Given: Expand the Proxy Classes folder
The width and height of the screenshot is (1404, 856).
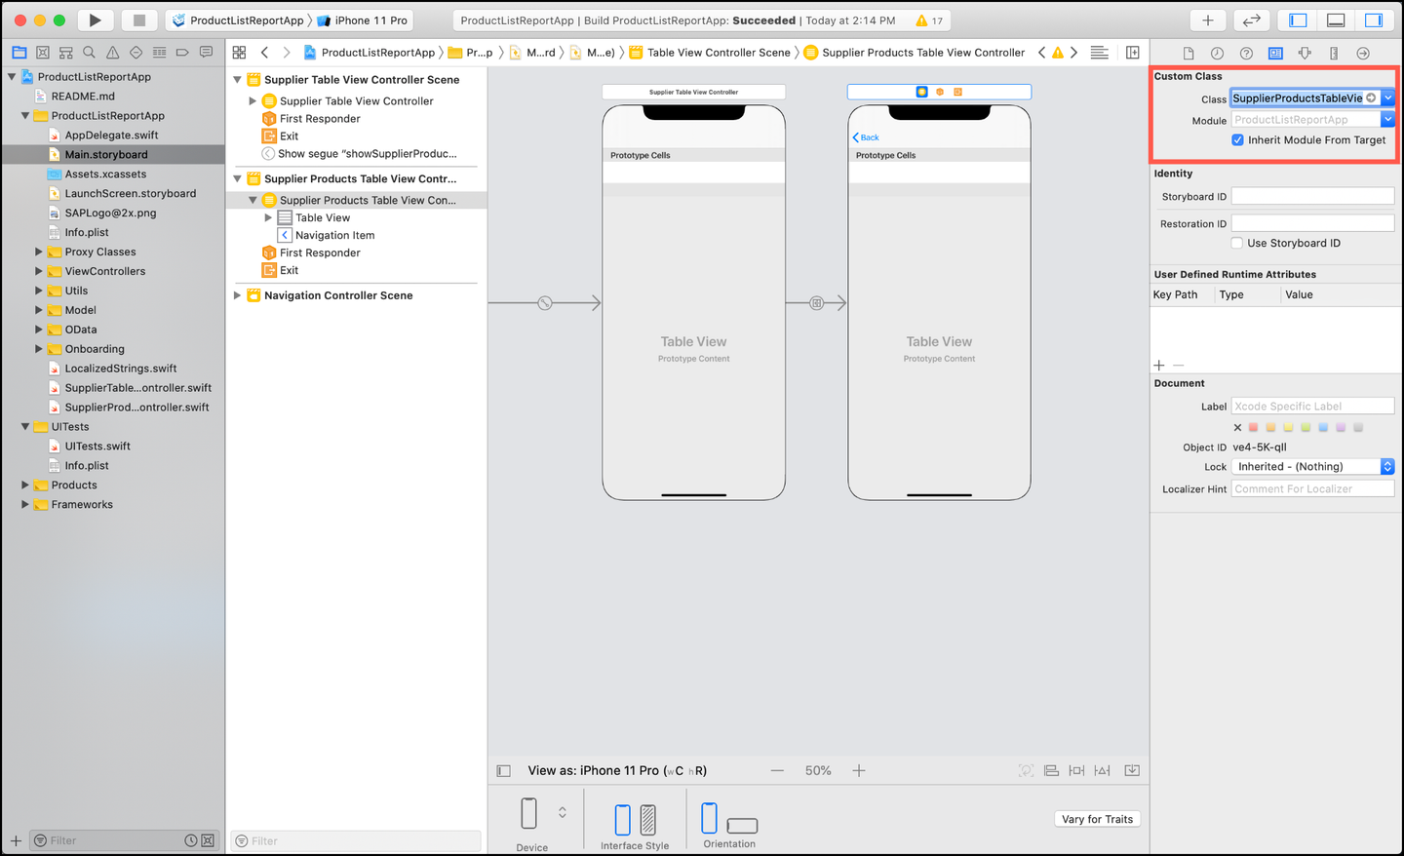Looking at the screenshot, I should (x=38, y=252).
